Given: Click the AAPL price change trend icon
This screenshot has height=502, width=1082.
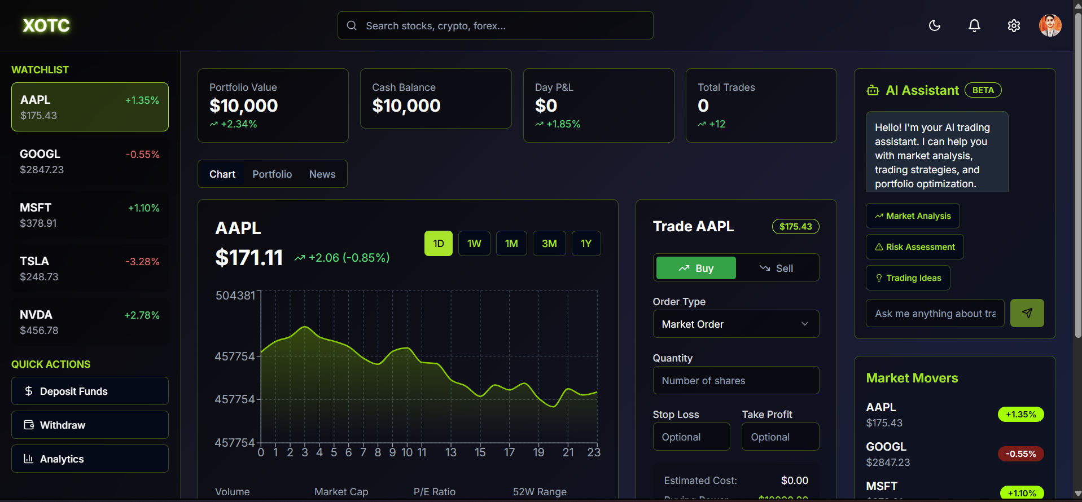Looking at the screenshot, I should (300, 258).
